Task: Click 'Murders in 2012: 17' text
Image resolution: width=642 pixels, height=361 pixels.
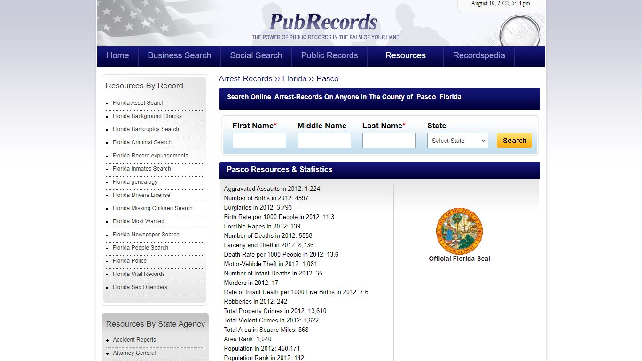Action: (x=251, y=283)
